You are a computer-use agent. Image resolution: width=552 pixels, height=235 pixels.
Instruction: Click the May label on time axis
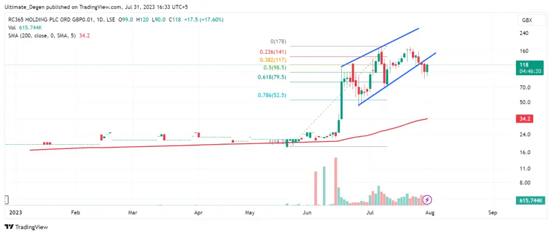pos(250,212)
